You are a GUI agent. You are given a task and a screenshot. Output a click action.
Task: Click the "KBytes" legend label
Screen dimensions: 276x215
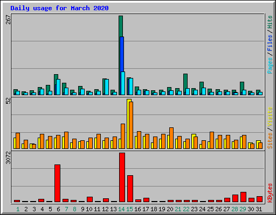270,193
